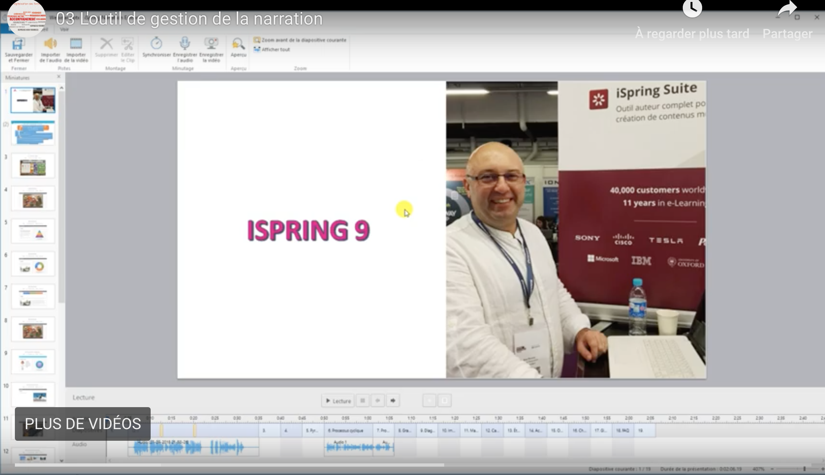Click thumbnails panel scroll up arrow

[61, 88]
